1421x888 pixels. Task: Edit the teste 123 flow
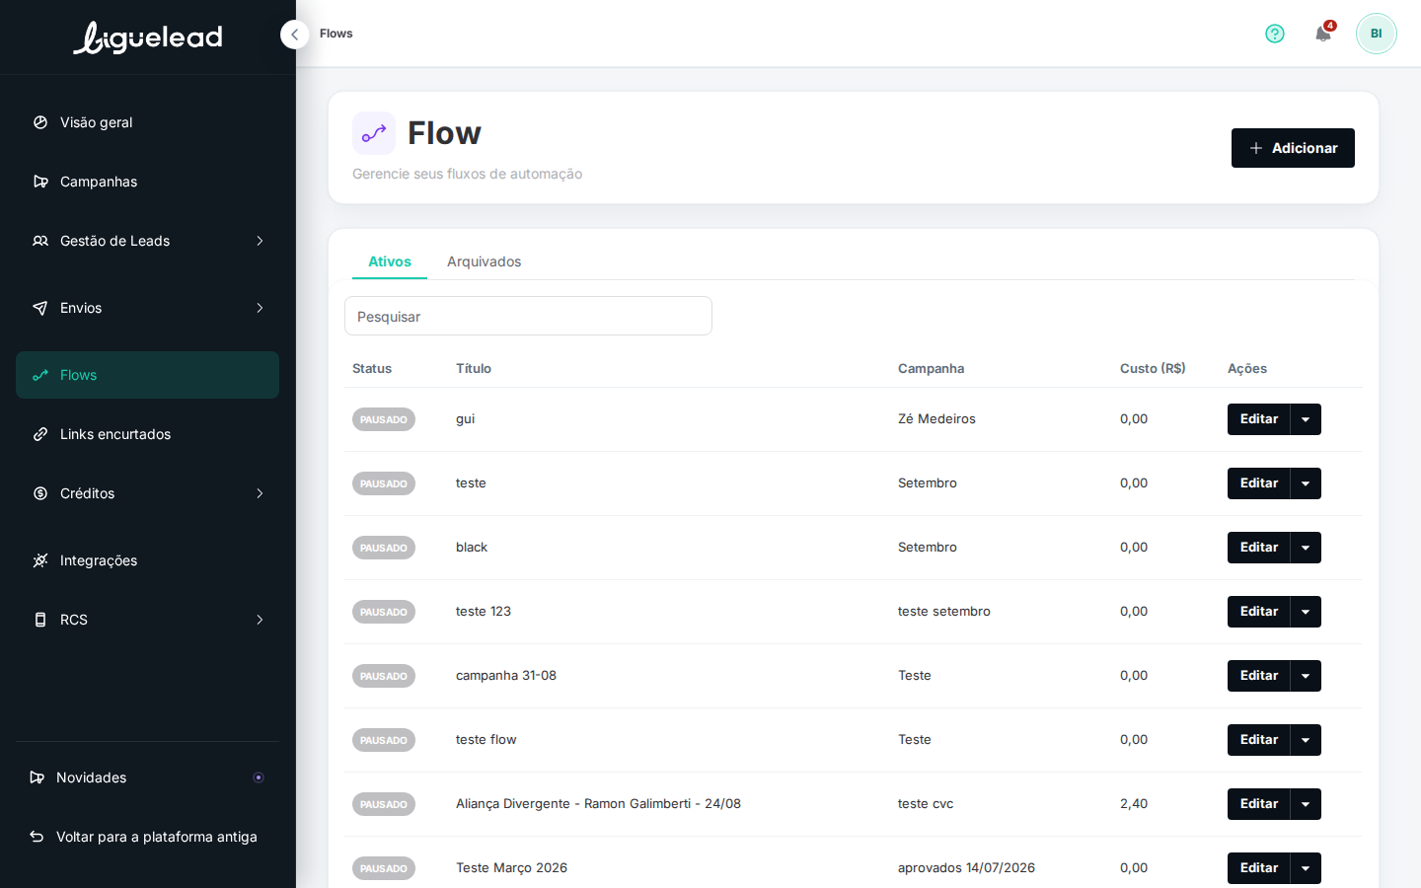click(x=1259, y=612)
